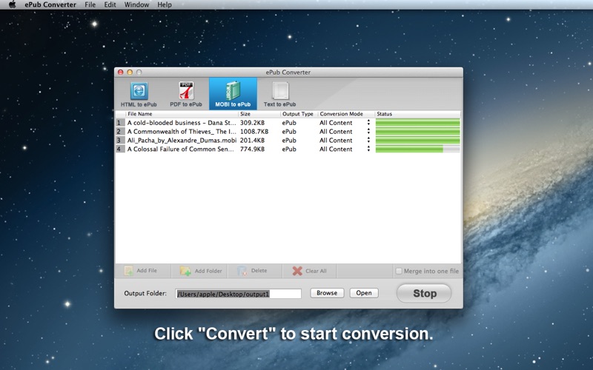Click ePub output type in row 3
This screenshot has height=370, width=593.
[x=289, y=140]
